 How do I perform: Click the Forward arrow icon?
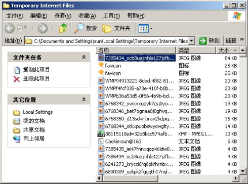pos(43,28)
